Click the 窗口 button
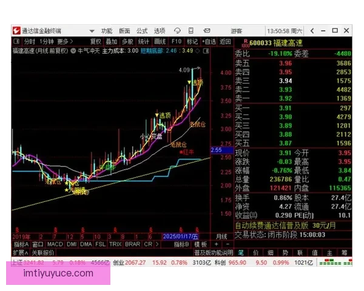Viewport: 364px width, 291px height. coord(38,244)
